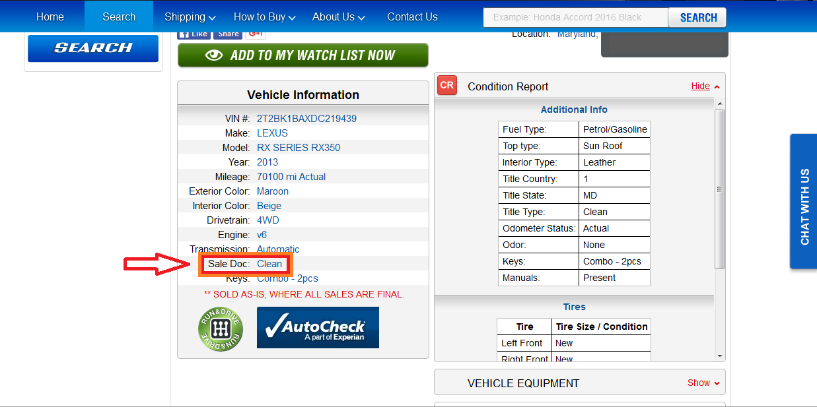Click the engine value v6

[262, 235]
